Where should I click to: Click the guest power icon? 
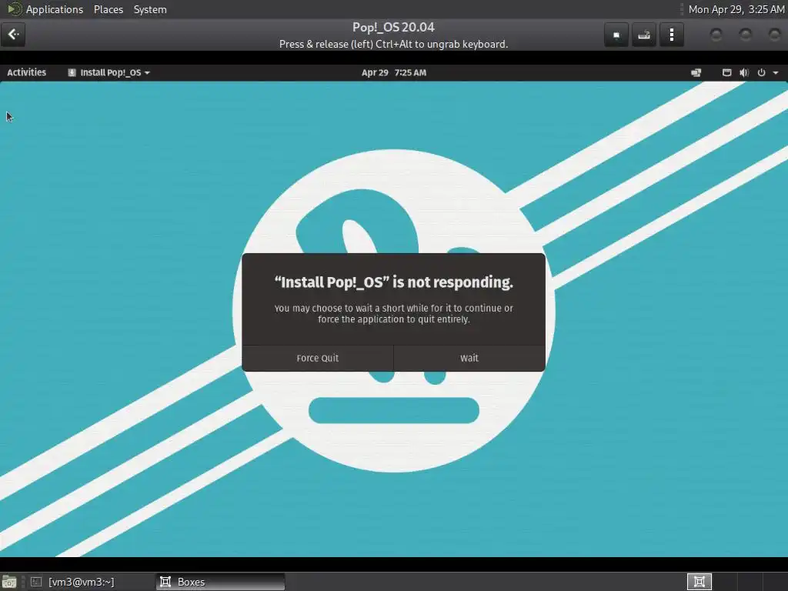761,72
